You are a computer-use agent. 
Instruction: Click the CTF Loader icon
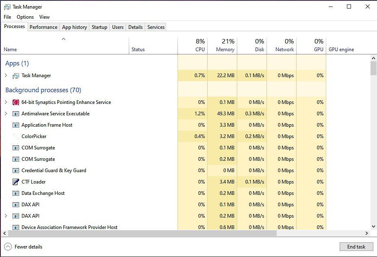[x=15, y=182]
